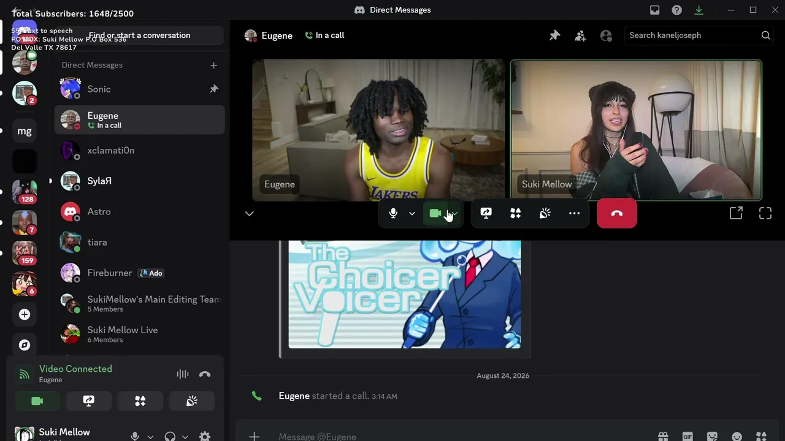Open the Sonic direct message
Screen dimensions: 785x441
point(139,89)
